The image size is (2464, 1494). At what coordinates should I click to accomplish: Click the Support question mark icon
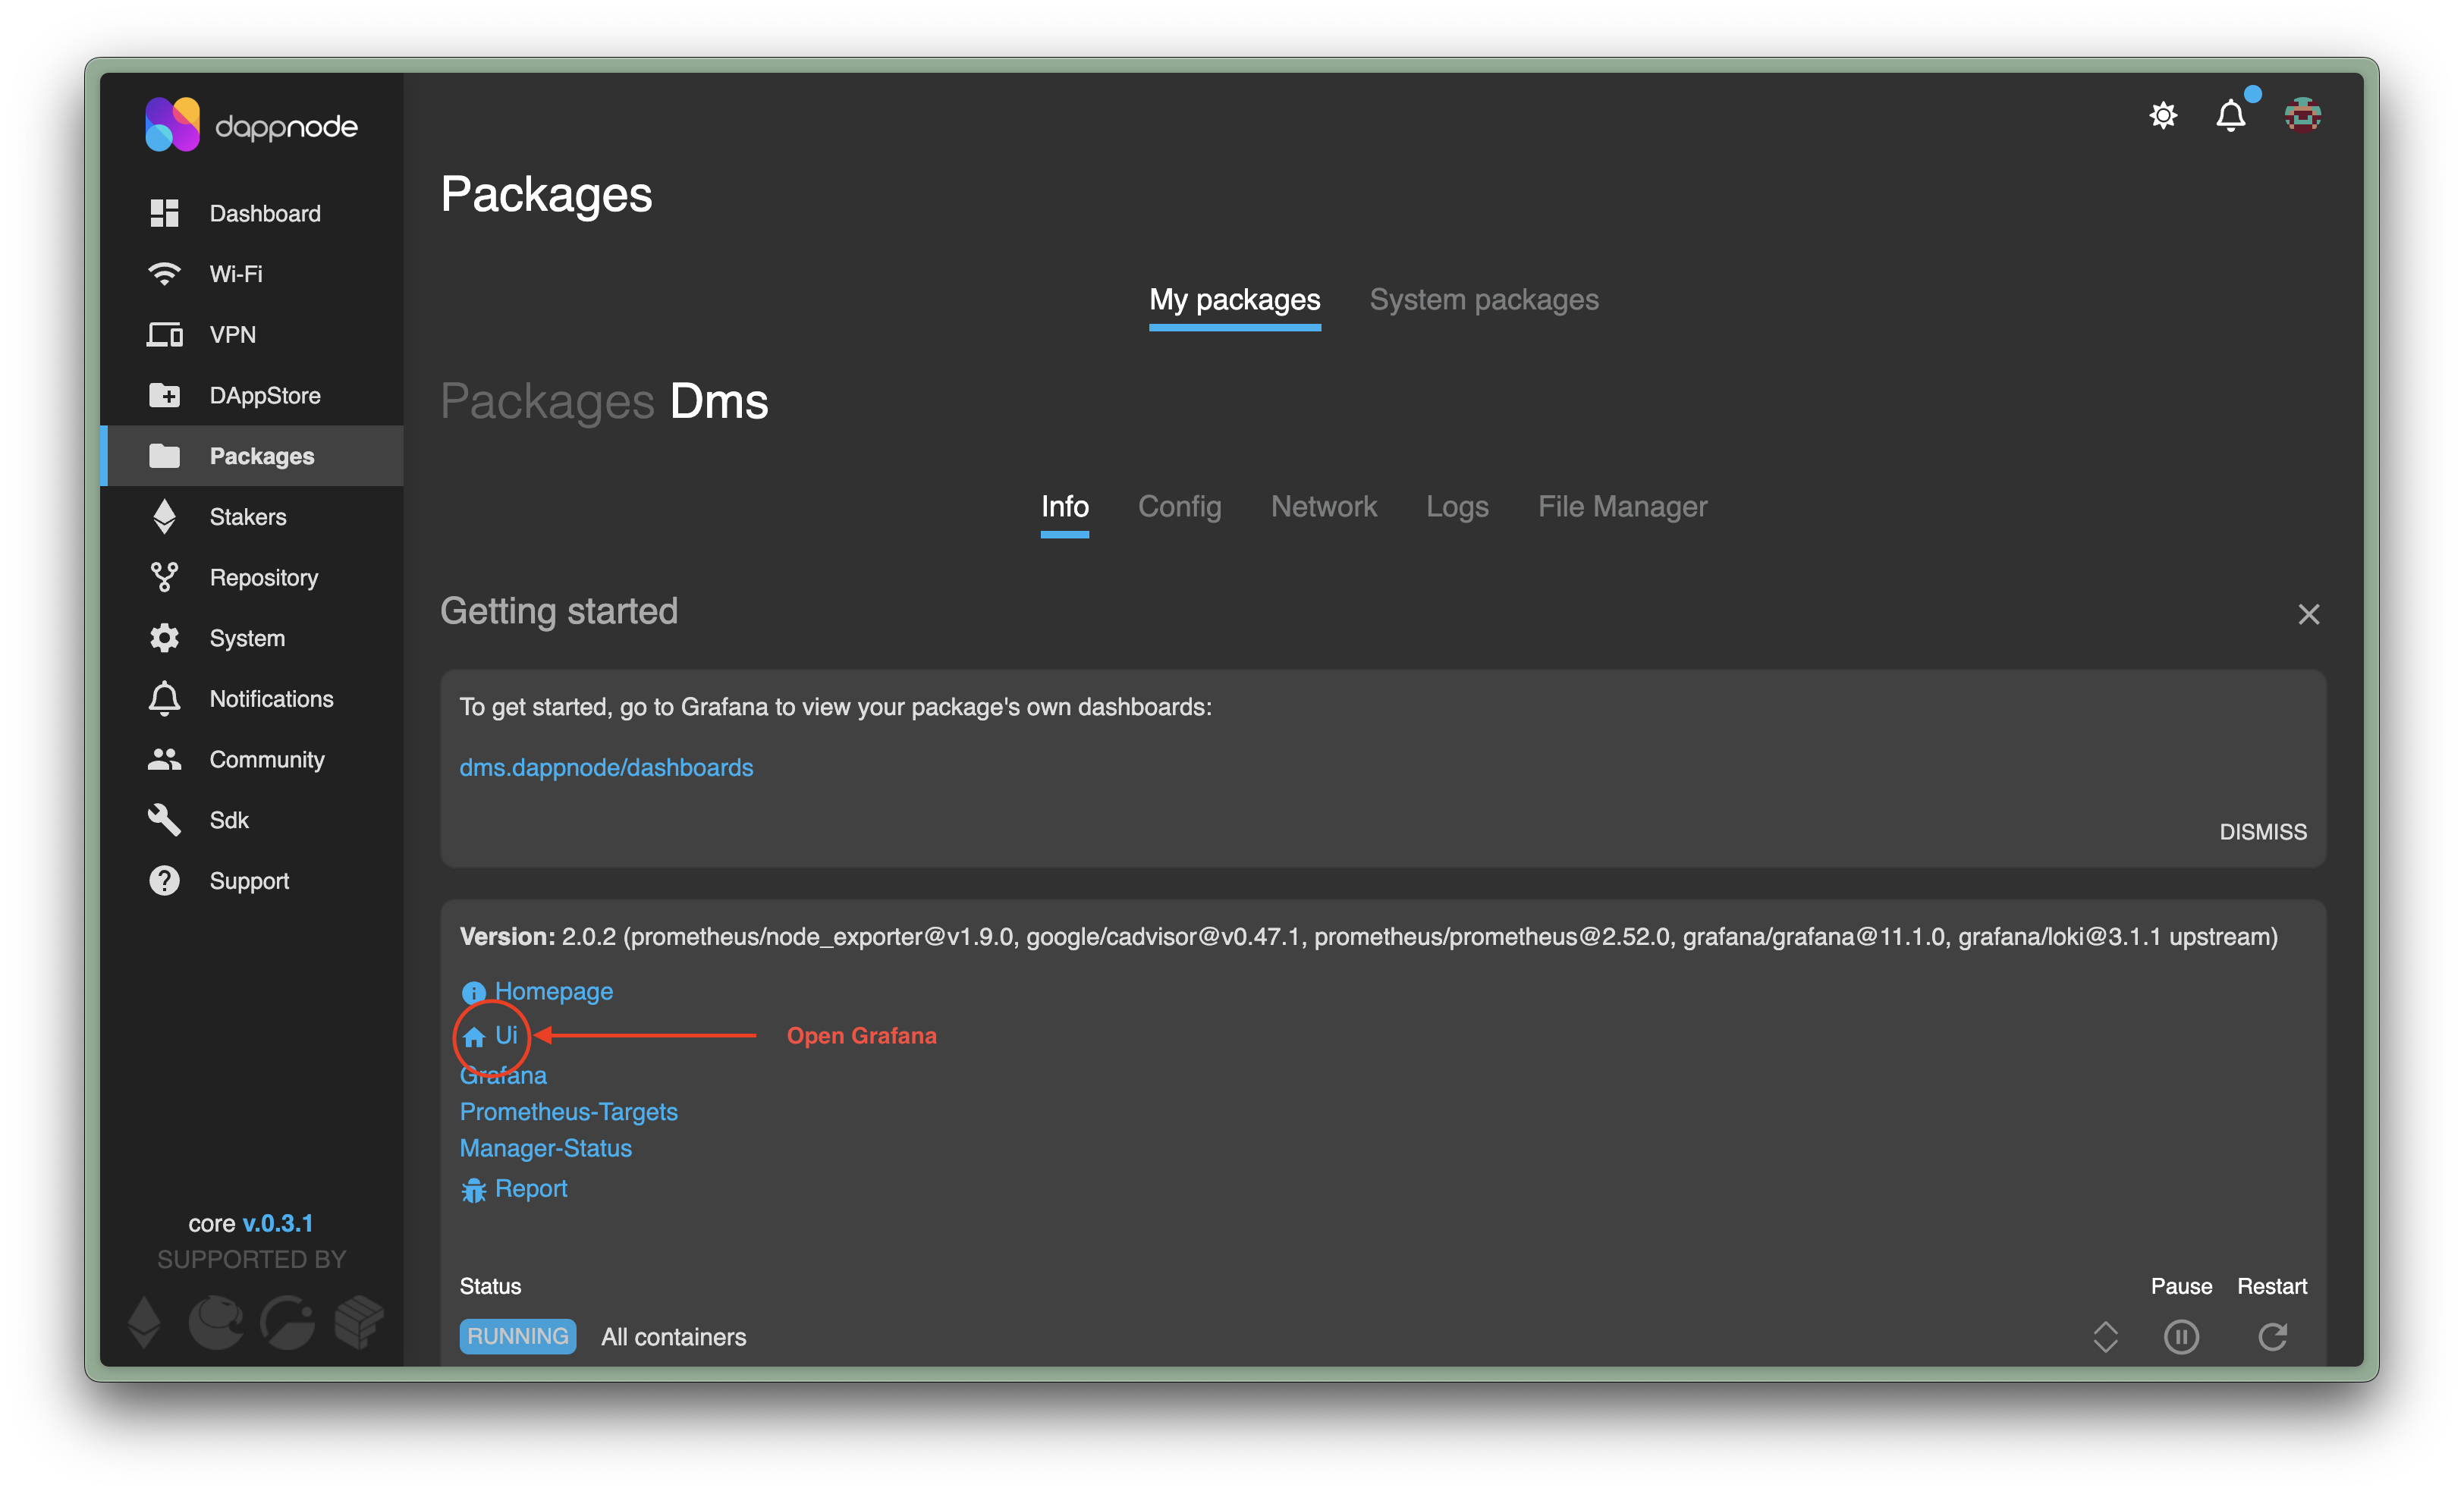[x=164, y=880]
